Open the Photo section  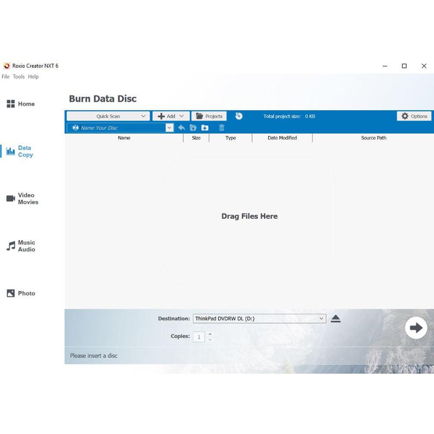(x=11, y=293)
